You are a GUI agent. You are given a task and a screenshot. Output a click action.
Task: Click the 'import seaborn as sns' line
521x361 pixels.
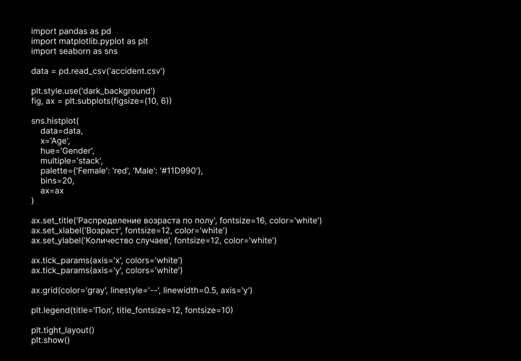point(74,51)
